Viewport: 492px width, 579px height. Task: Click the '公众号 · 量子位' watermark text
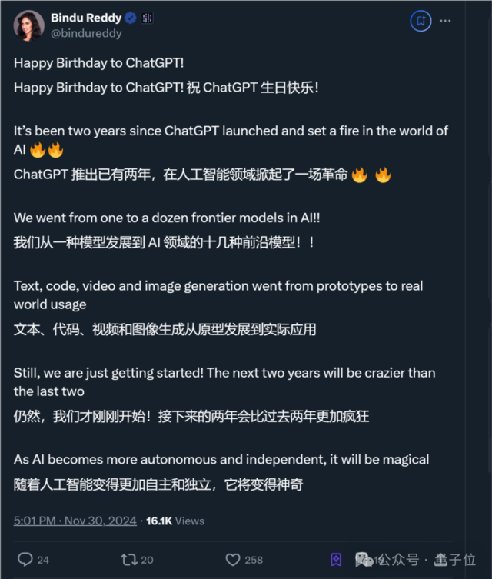[427, 560]
